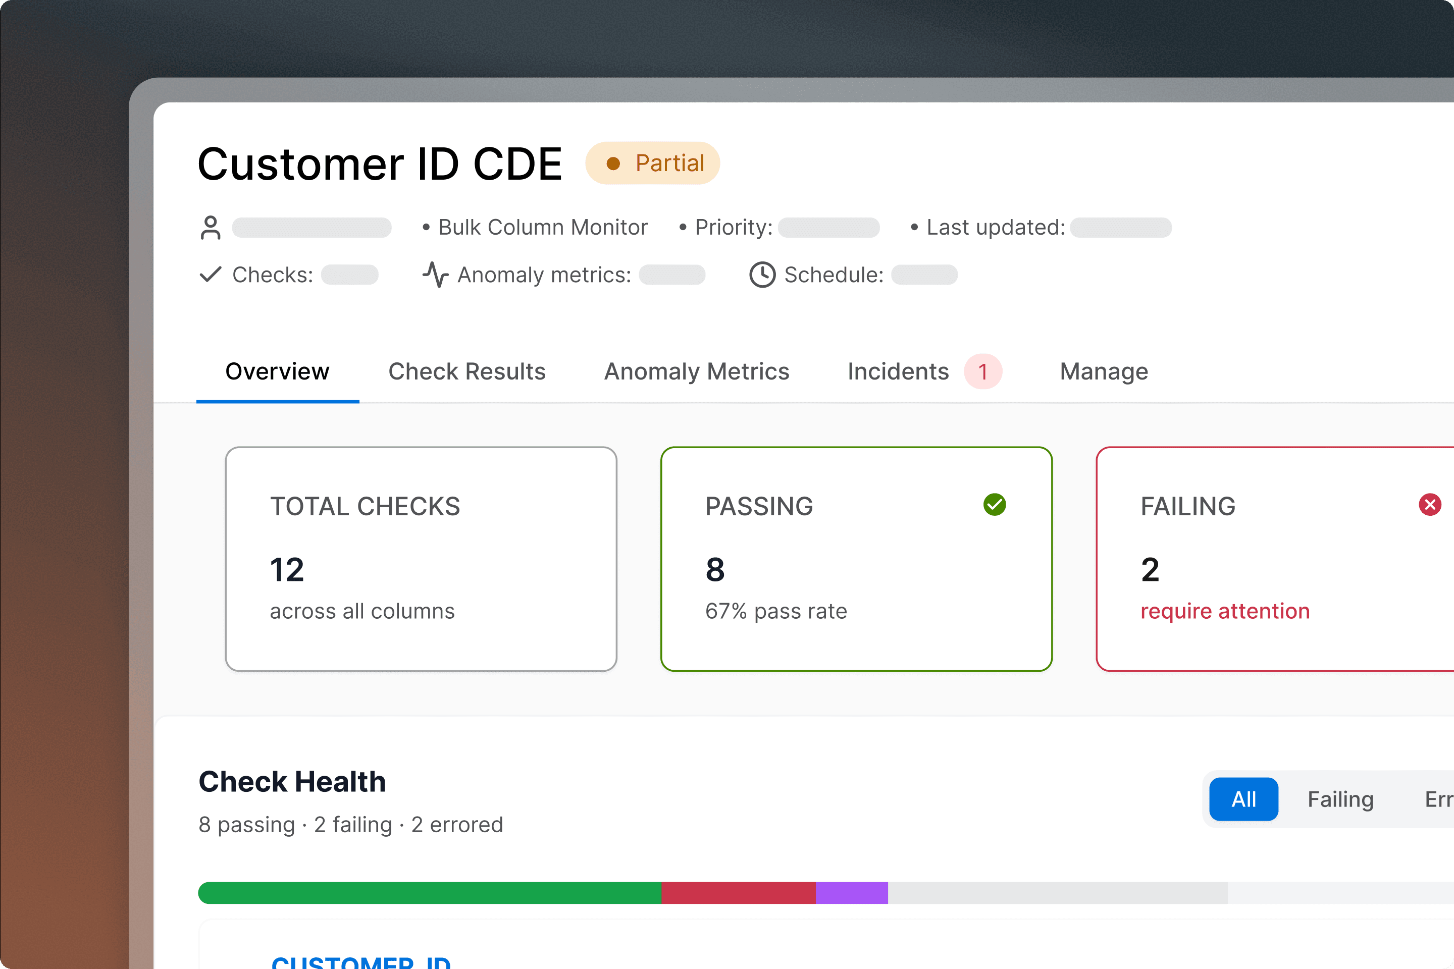Viewport: 1454px width, 969px height.
Task: Click the green passing check icon
Action: coord(995,505)
